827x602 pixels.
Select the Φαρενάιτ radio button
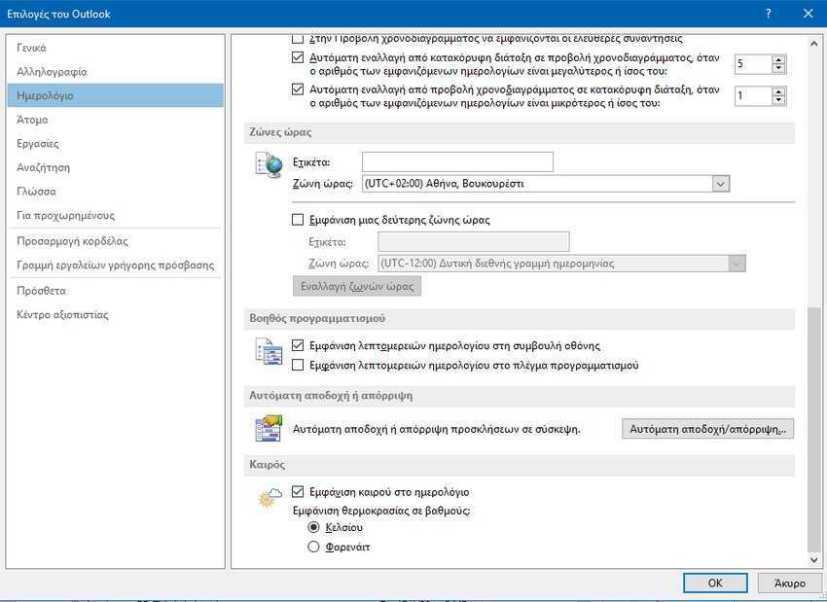pos(313,547)
